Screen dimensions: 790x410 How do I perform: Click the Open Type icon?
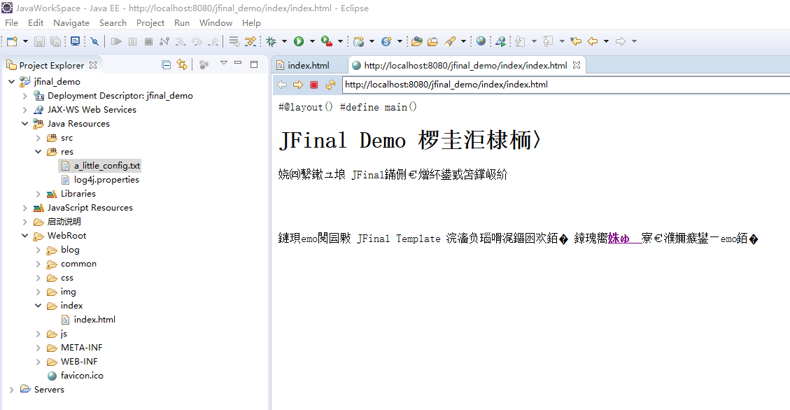click(416, 41)
